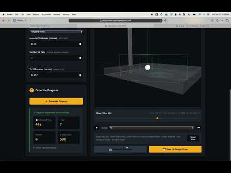This screenshot has height=173, width=231.
Task: Click the Download button left of Save
Action: [x=120, y=149]
